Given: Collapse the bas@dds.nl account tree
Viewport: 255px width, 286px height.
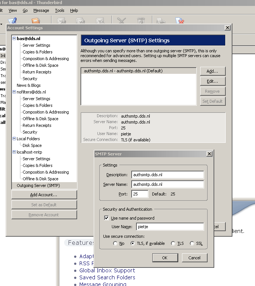Looking at the screenshot, I should 14,39.
